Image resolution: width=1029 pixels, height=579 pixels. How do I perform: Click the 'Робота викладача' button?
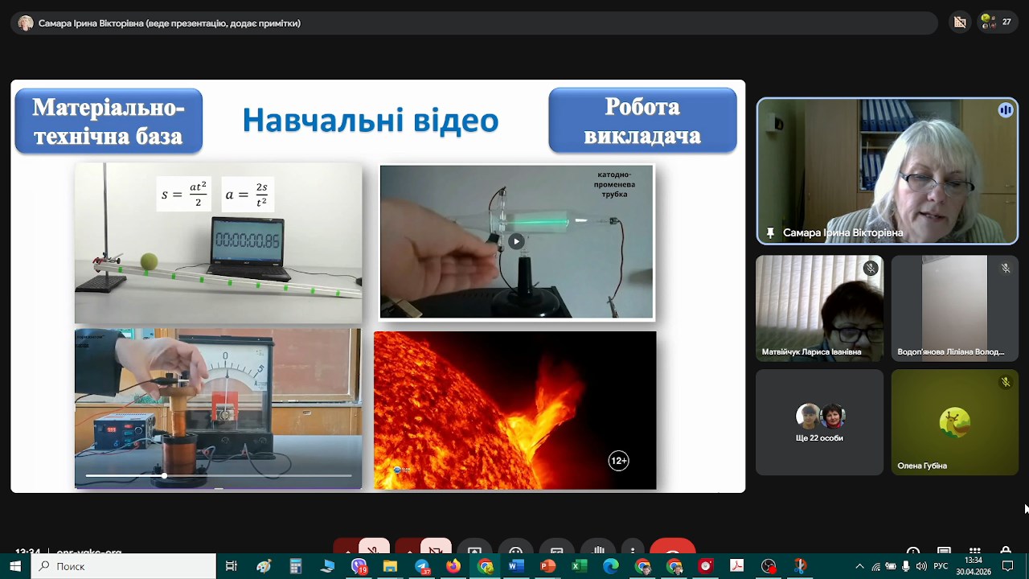pos(642,121)
